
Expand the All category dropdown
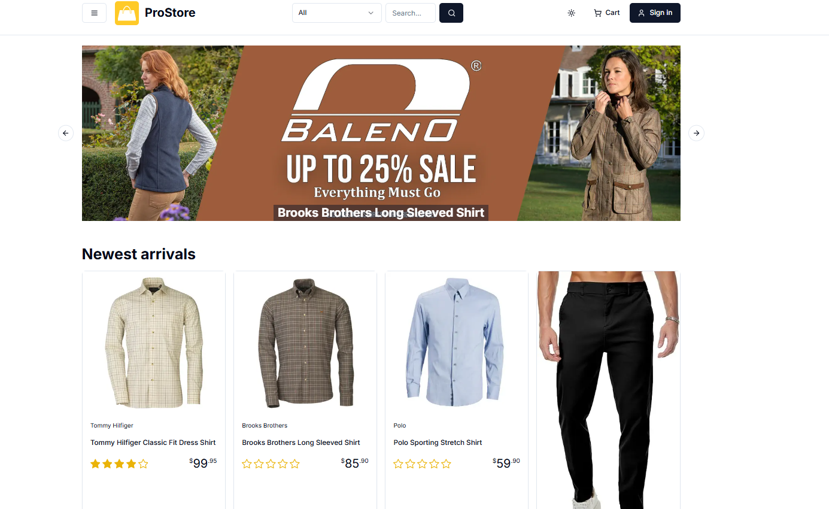pyautogui.click(x=337, y=13)
